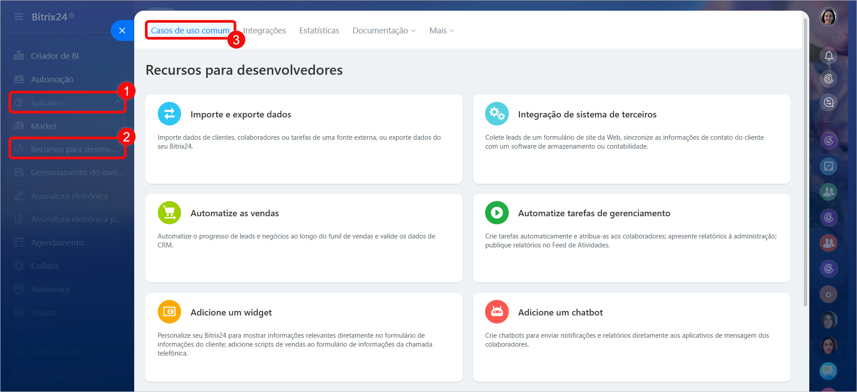
Task: Click the green group chat icon in right panel
Action: (828, 192)
